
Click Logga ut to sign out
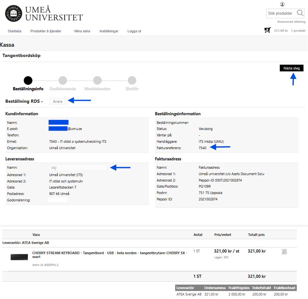click(134, 31)
